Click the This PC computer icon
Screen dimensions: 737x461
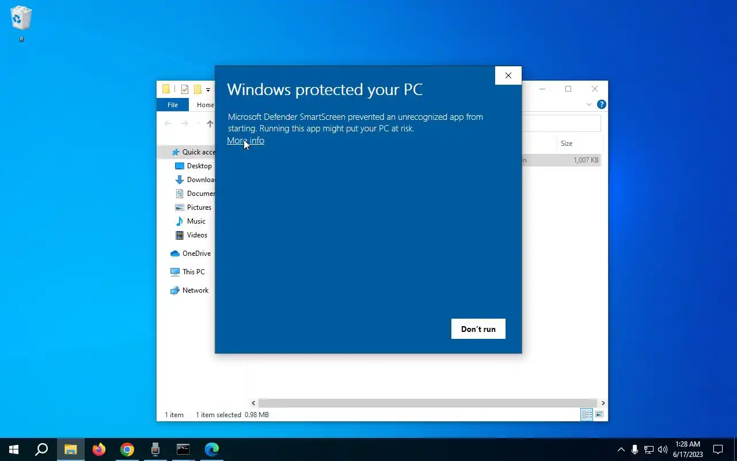[x=175, y=272]
